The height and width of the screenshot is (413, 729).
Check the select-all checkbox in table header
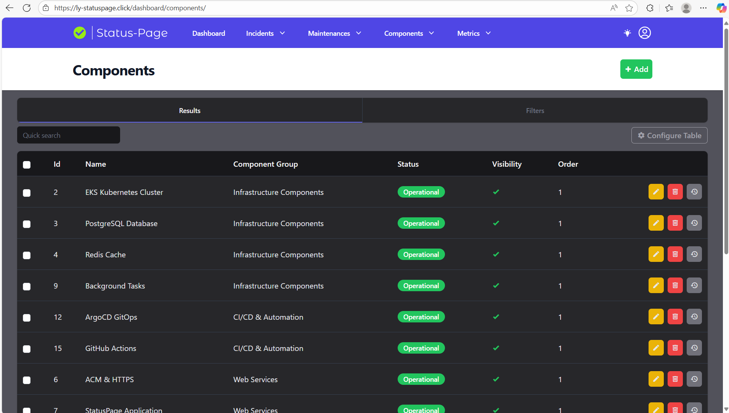point(26,164)
